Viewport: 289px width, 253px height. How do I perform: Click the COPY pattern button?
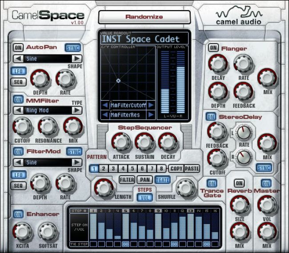point(177,169)
